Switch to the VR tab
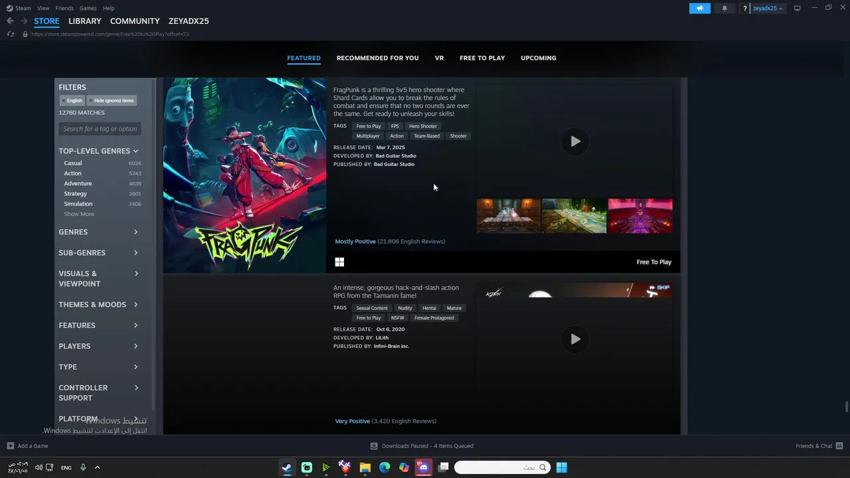This screenshot has height=478, width=850. (439, 58)
